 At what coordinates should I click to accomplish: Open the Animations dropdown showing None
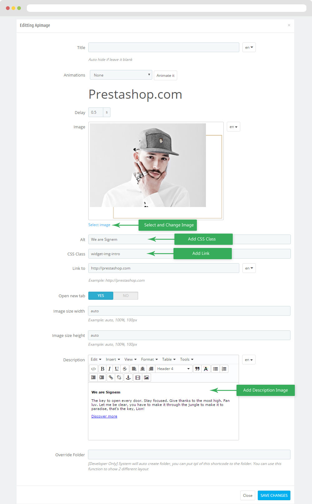(x=121, y=75)
